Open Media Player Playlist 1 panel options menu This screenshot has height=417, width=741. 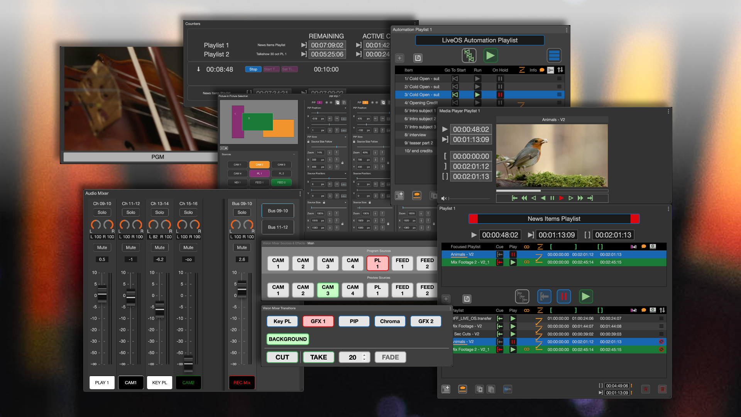[668, 111]
